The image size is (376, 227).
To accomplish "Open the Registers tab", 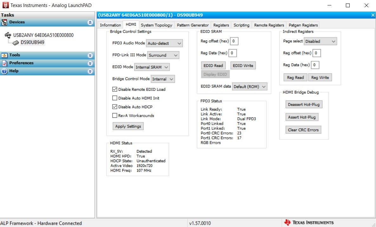I will click(x=221, y=25).
